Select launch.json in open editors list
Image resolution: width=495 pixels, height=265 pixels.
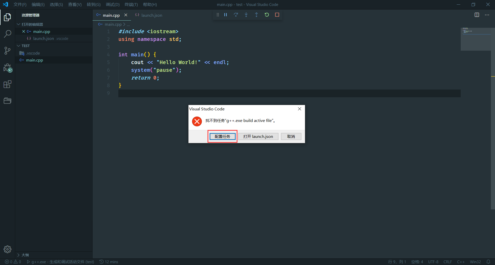[44, 39]
